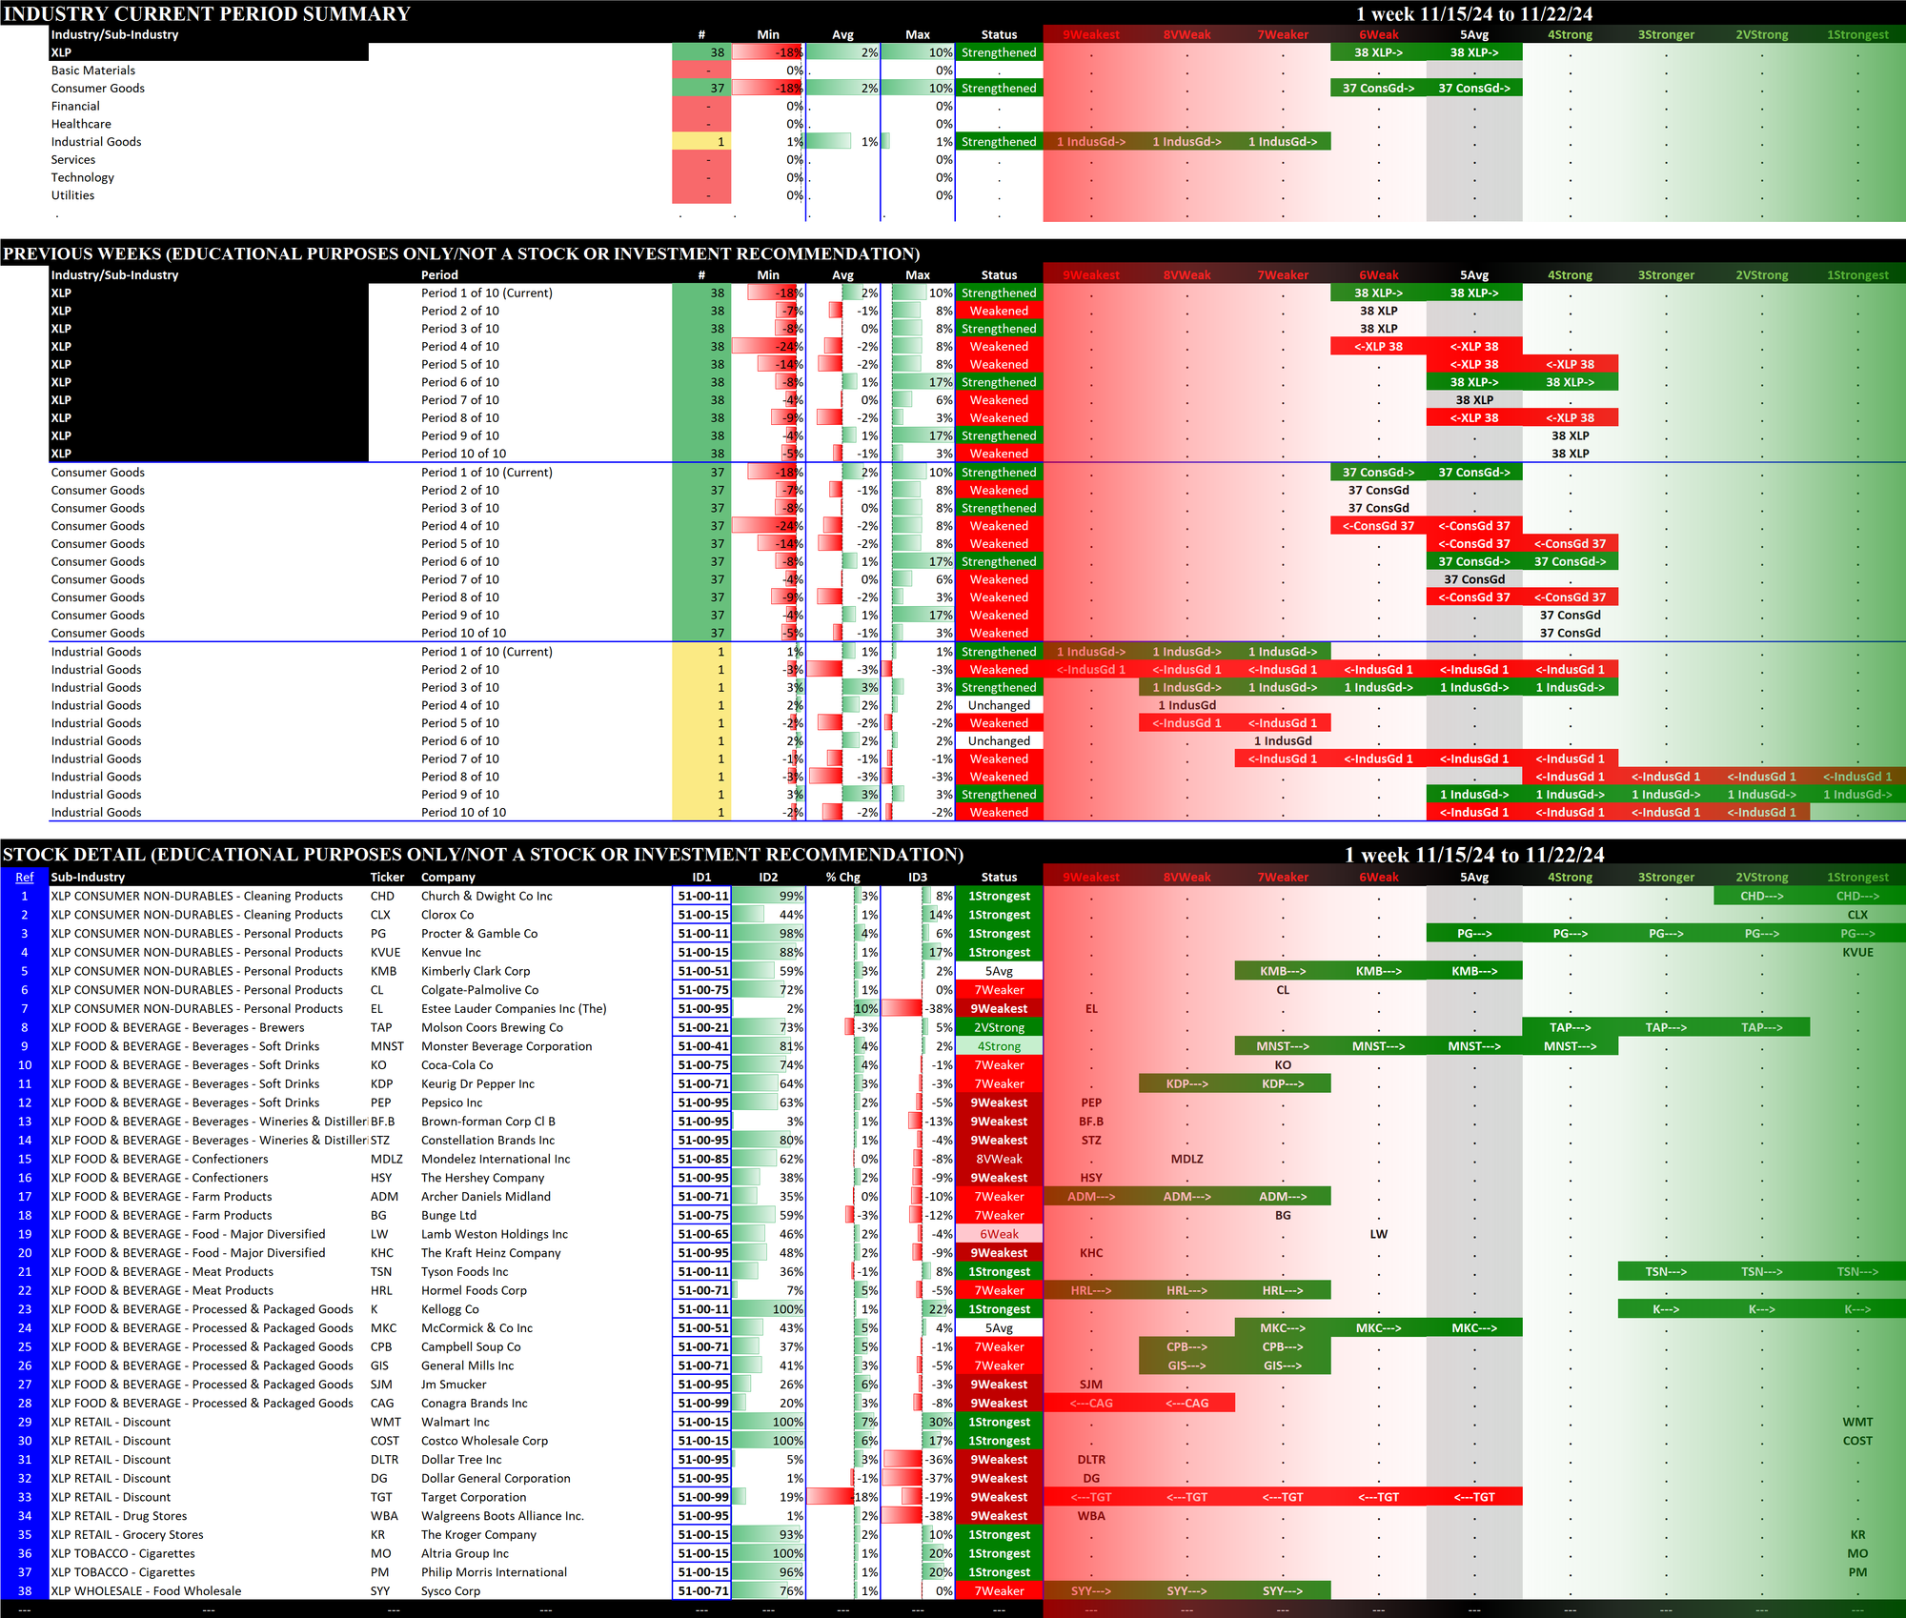This screenshot has width=1906, height=1618.
Task: Select the CHD ticker cell
Action: click(x=382, y=897)
